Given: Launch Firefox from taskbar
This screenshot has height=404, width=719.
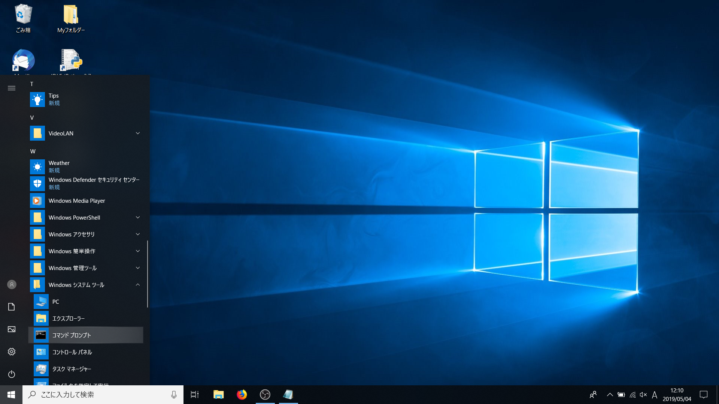Looking at the screenshot, I should coord(242,394).
